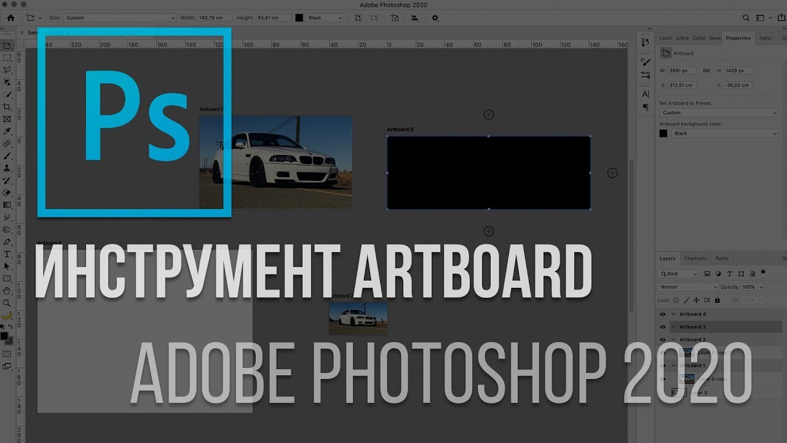The height and width of the screenshot is (443, 787).
Task: Hide the Artboard 4 layer group
Action: point(663,314)
